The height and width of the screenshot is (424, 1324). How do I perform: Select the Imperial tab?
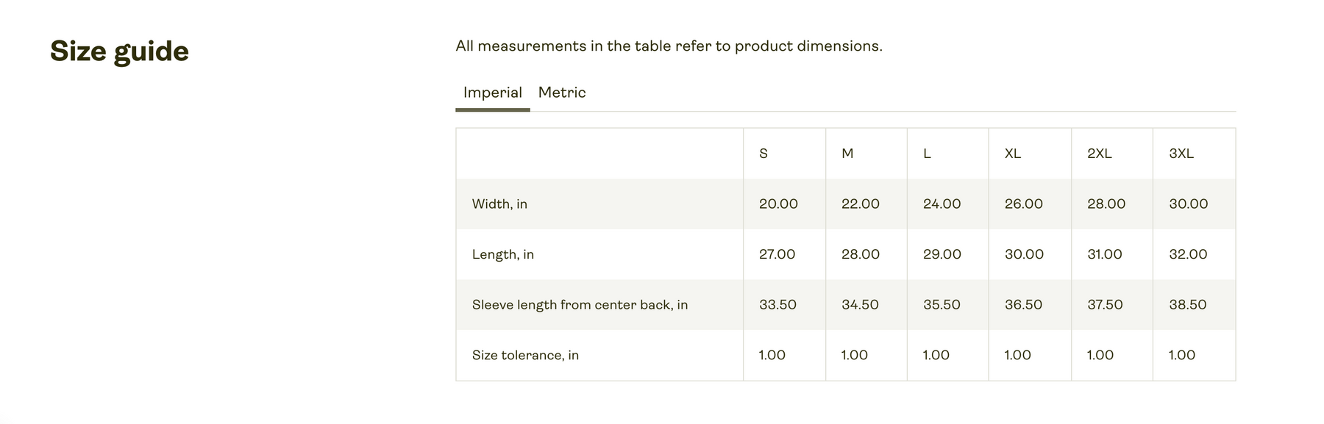pos(493,93)
